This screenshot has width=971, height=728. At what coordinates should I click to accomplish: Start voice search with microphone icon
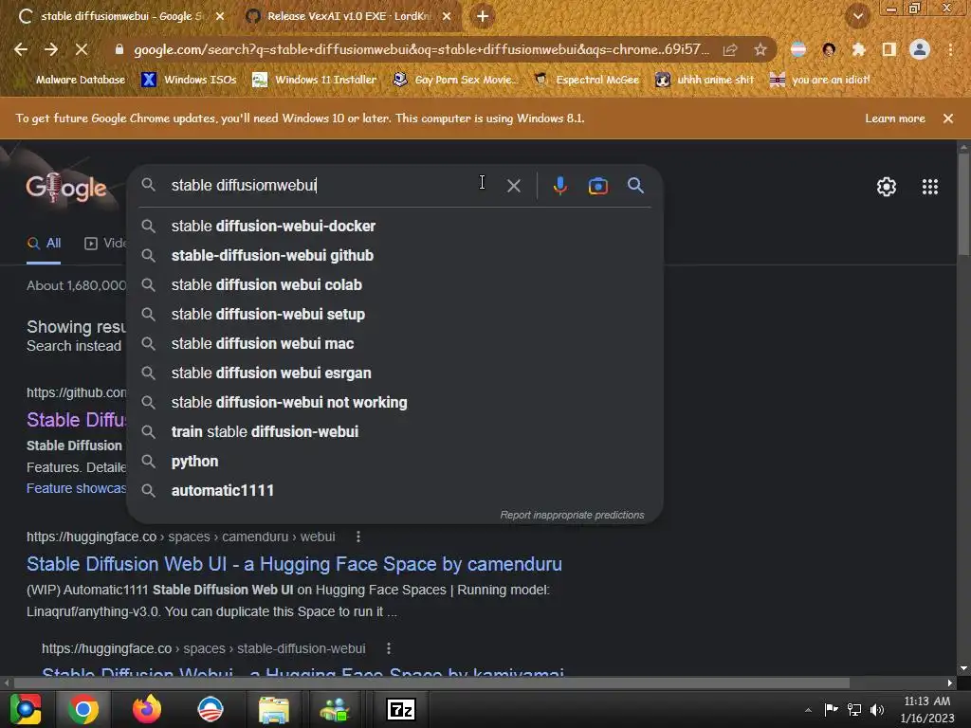pos(559,186)
